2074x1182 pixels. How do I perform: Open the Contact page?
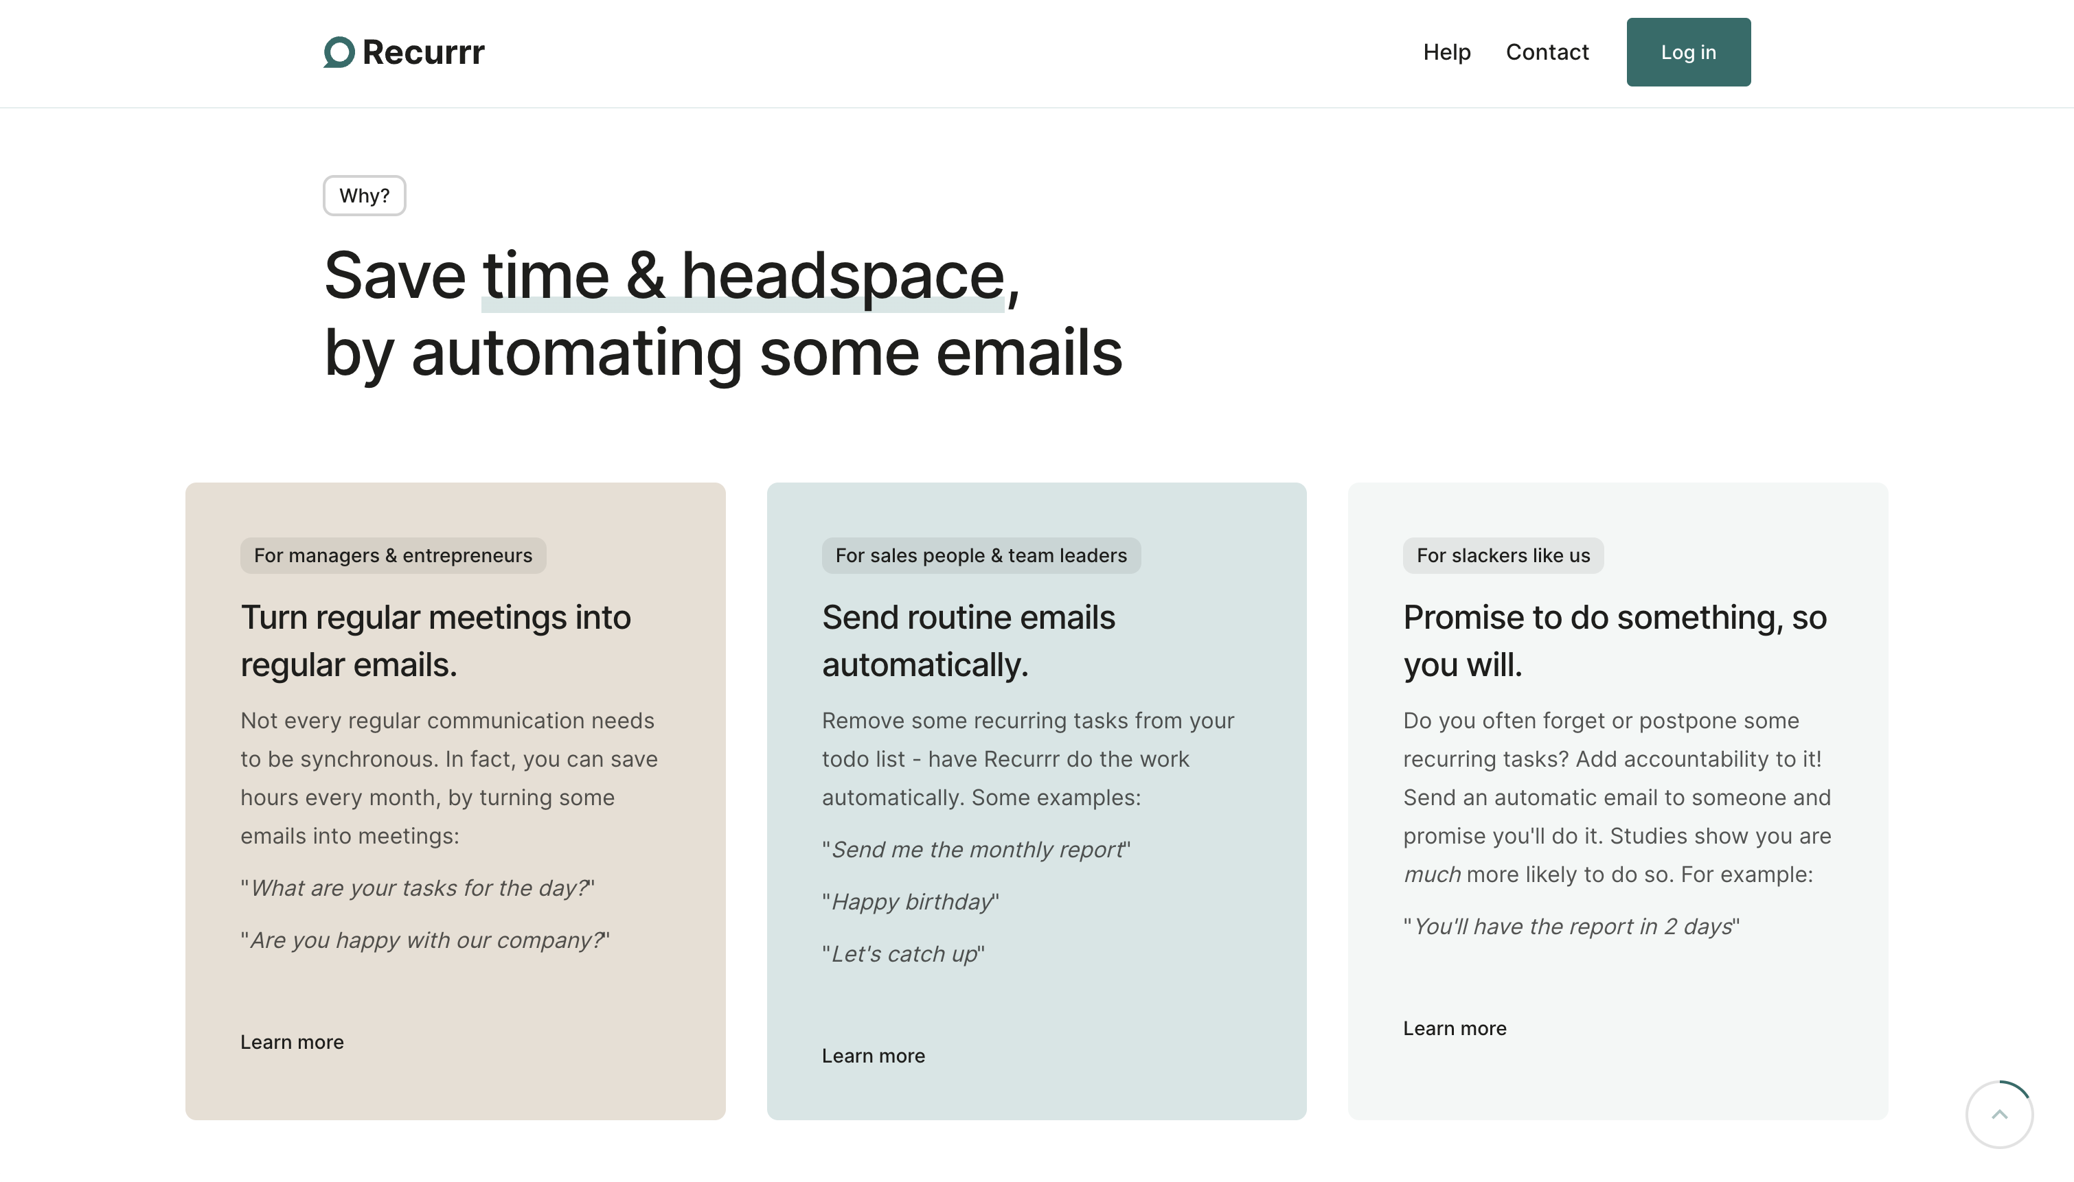1547,52
